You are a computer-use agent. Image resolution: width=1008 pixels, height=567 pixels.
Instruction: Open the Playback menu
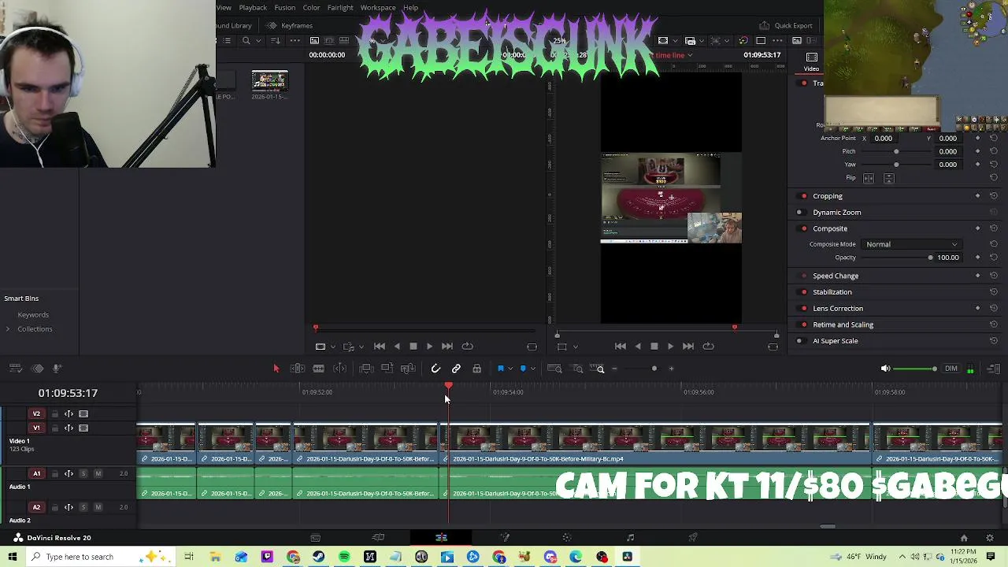[253, 8]
